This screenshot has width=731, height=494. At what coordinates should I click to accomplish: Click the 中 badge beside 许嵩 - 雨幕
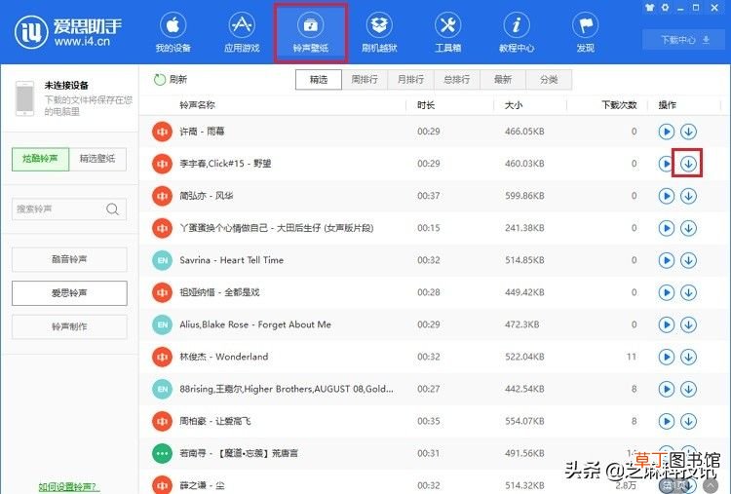click(162, 132)
